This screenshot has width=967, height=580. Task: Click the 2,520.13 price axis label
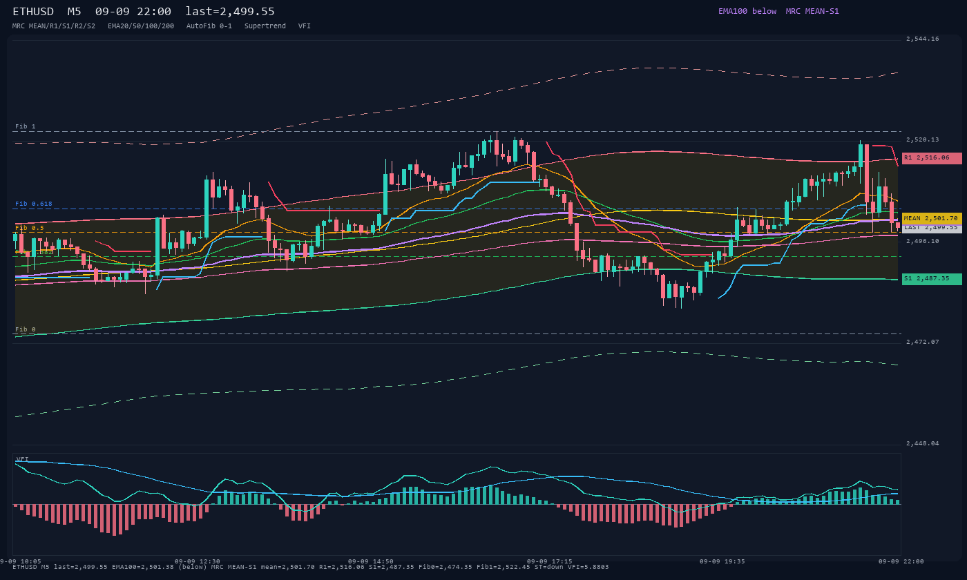pyautogui.click(x=923, y=140)
